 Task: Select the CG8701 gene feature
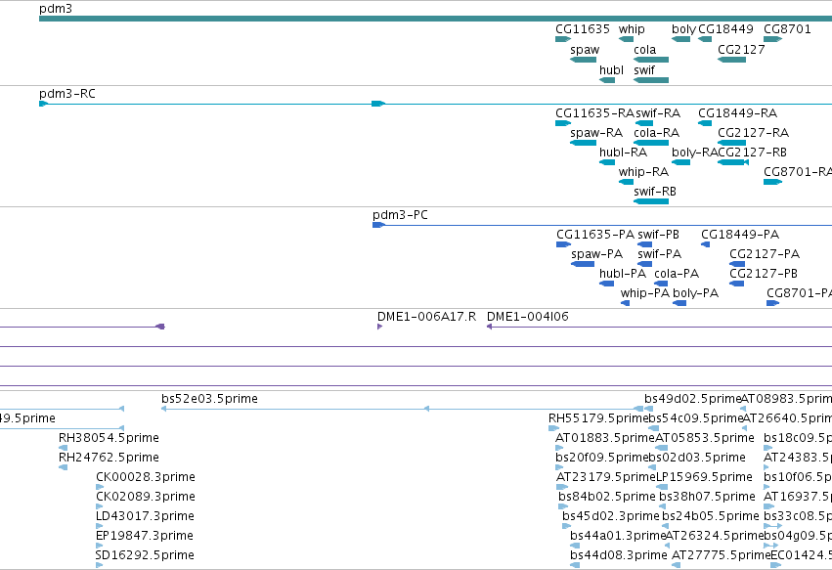(x=773, y=39)
